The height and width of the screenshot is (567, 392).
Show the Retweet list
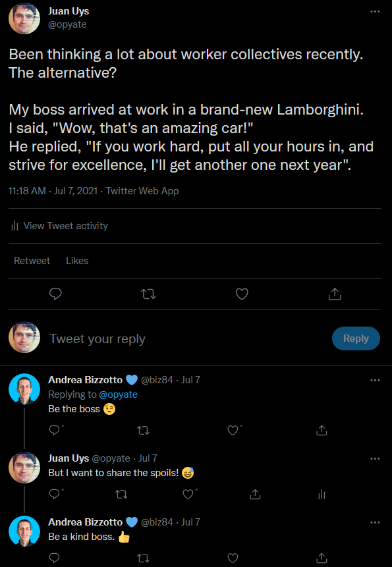(32, 261)
